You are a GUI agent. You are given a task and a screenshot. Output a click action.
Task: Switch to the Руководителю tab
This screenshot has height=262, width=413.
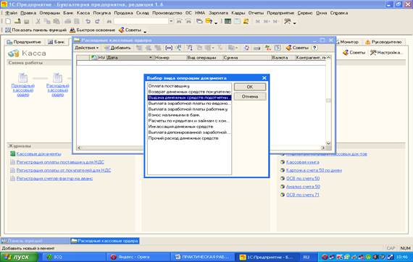coord(383,42)
